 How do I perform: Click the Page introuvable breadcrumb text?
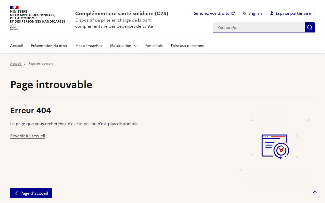[41, 64]
